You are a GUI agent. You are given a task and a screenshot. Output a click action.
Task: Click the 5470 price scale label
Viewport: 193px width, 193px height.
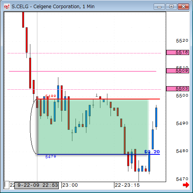tap(182, 179)
